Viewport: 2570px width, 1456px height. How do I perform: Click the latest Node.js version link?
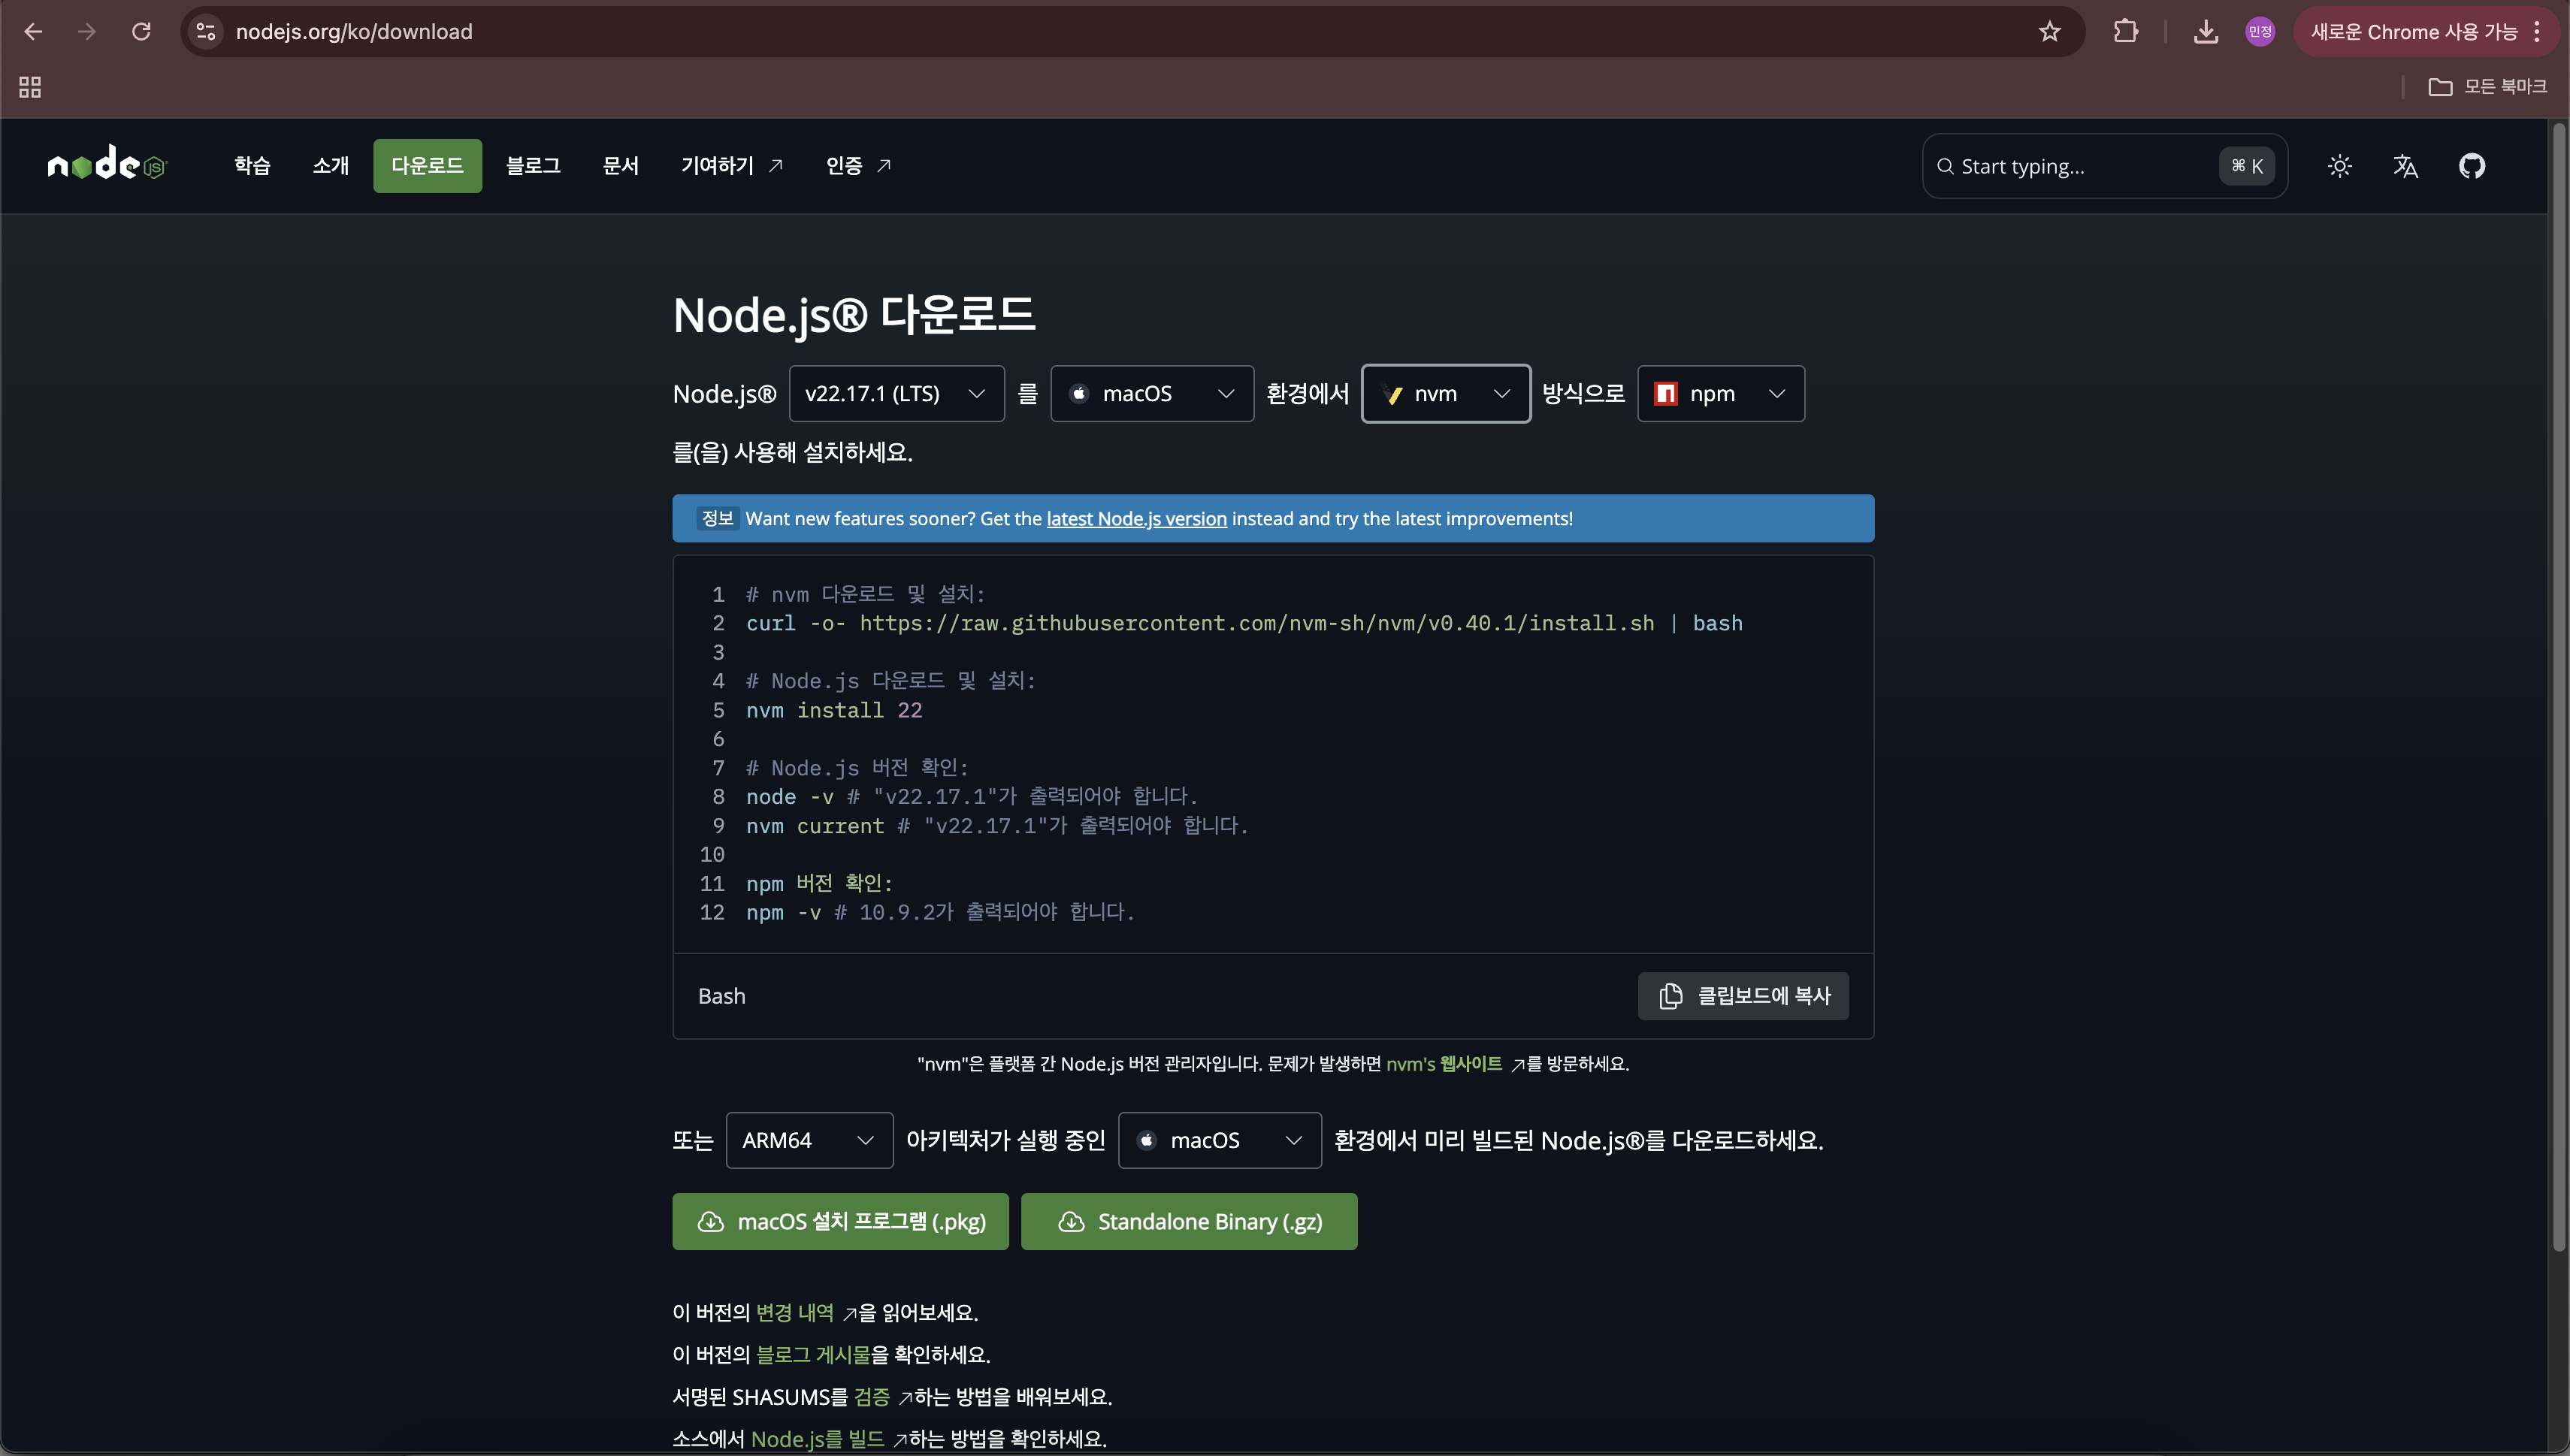pos(1136,519)
